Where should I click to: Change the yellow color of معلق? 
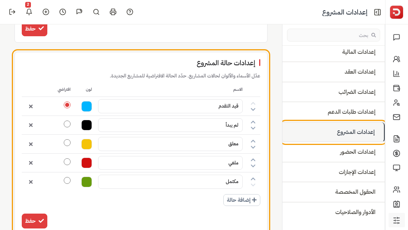coord(87,144)
